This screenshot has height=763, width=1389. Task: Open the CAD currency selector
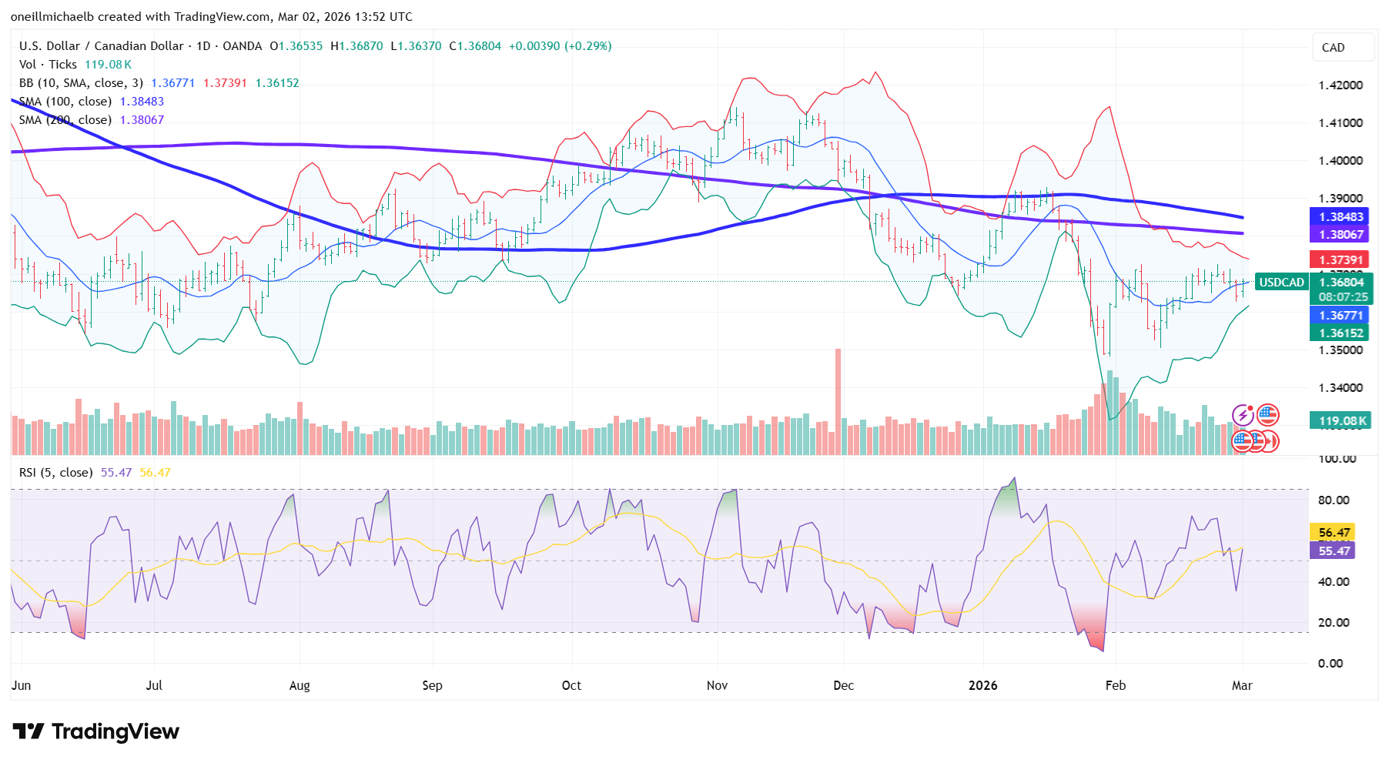pos(1342,48)
